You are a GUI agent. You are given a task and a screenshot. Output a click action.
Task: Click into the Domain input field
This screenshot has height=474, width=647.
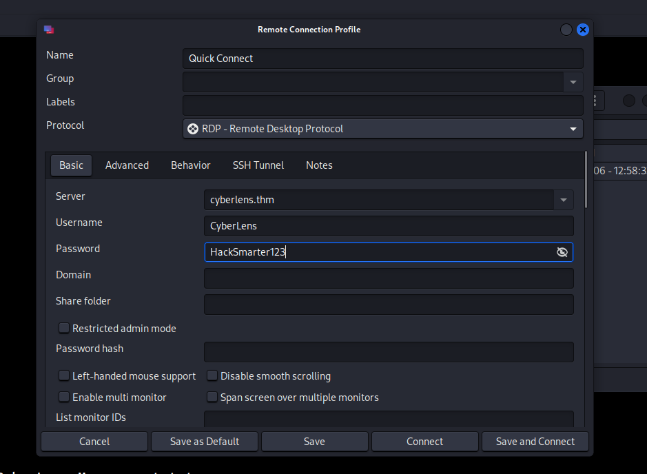click(389, 278)
